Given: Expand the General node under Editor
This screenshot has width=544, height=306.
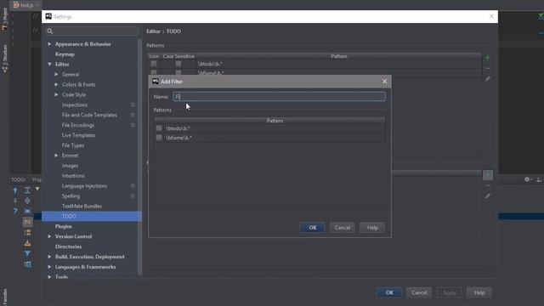Looking at the screenshot, I should [56, 74].
